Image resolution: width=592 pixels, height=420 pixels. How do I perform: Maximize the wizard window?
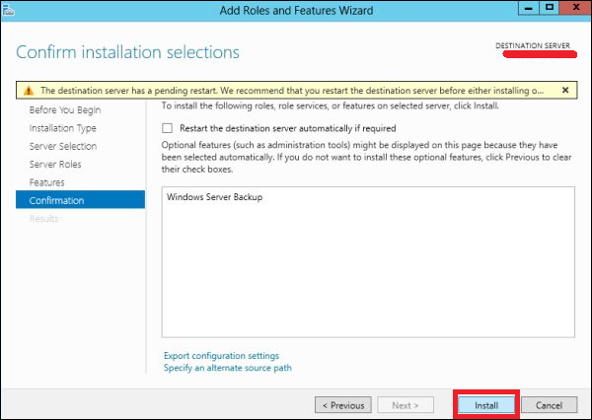(543, 9)
